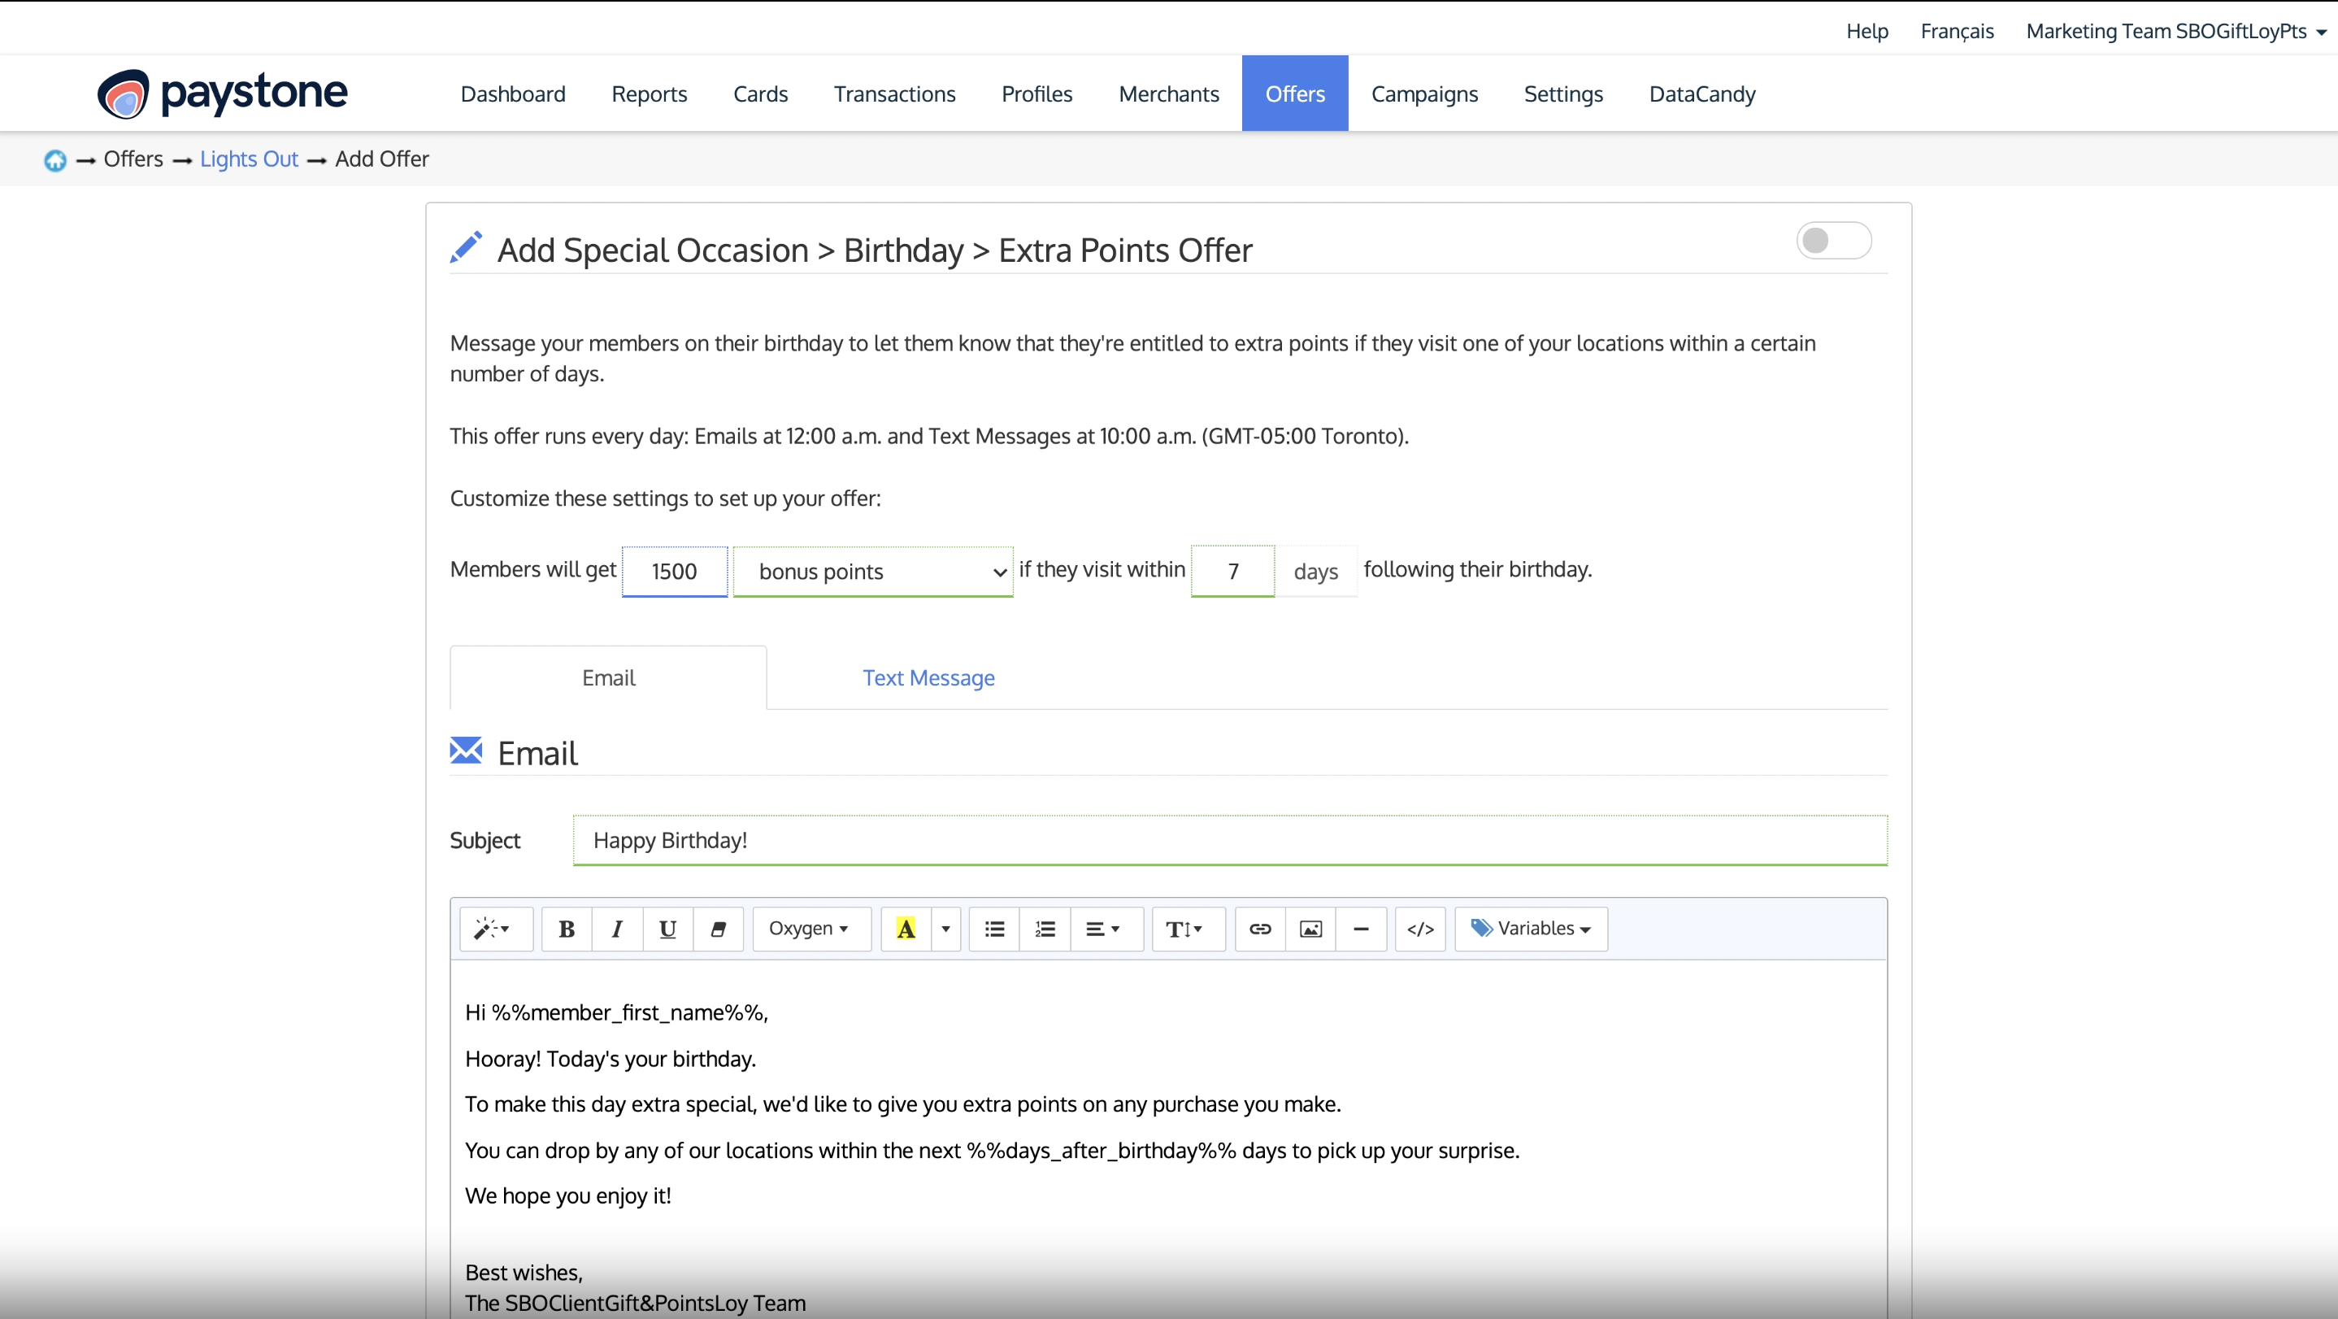Apply a numbered list to the text
The width and height of the screenshot is (2338, 1319).
point(1045,929)
